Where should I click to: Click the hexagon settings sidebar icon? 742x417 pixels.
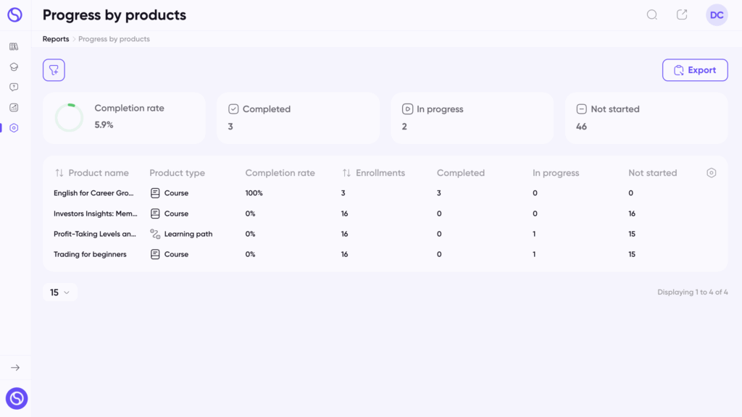[x=14, y=127]
